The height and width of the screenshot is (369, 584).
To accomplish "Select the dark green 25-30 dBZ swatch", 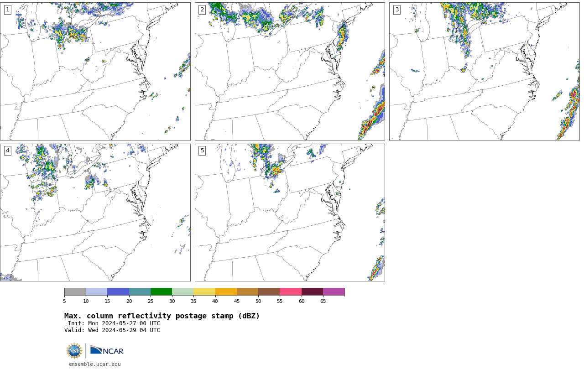I will 161,292.
